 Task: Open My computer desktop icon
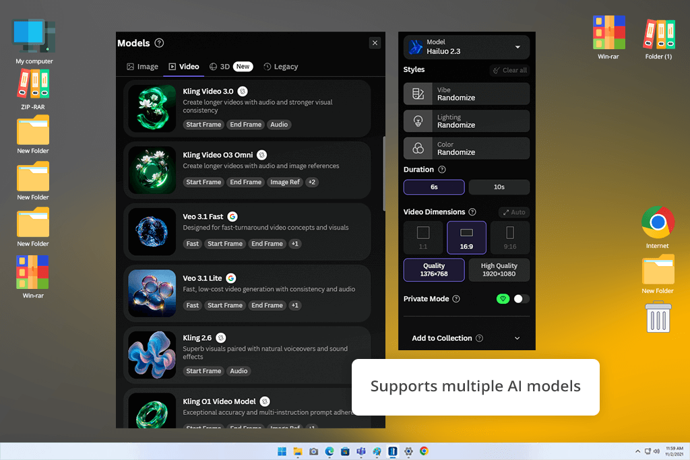(x=34, y=42)
